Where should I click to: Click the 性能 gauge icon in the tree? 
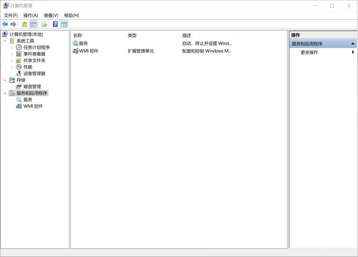click(x=19, y=67)
